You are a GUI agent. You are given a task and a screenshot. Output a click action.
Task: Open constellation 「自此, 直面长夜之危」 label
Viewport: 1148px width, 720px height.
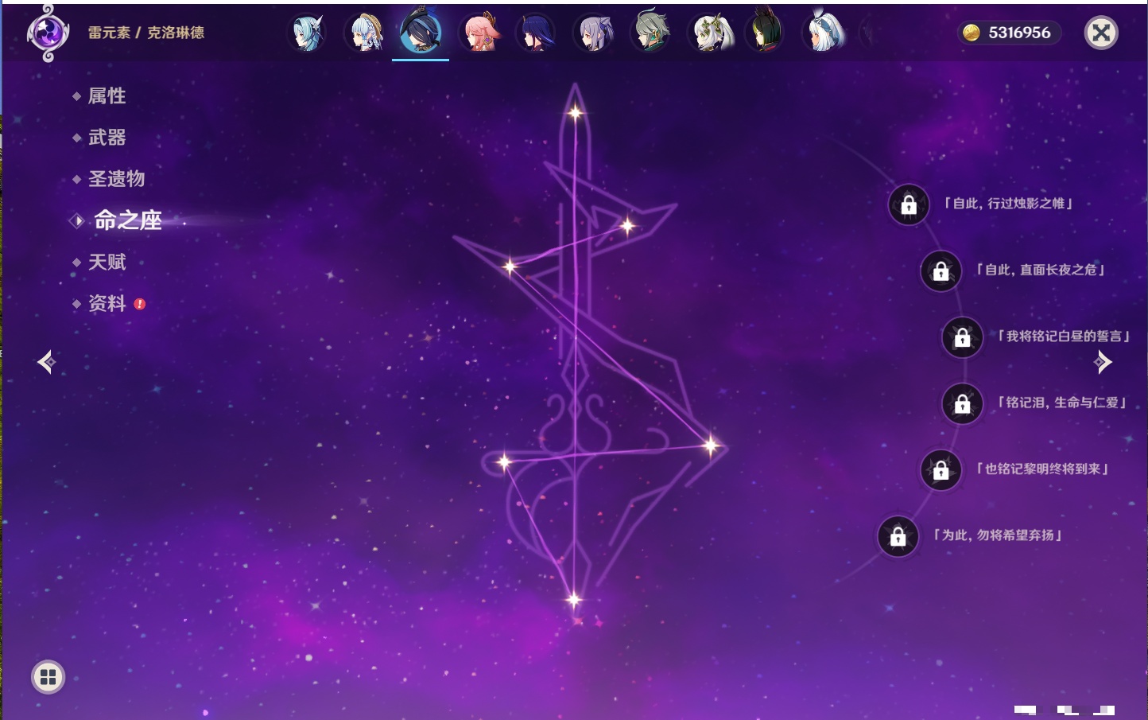[1040, 270]
